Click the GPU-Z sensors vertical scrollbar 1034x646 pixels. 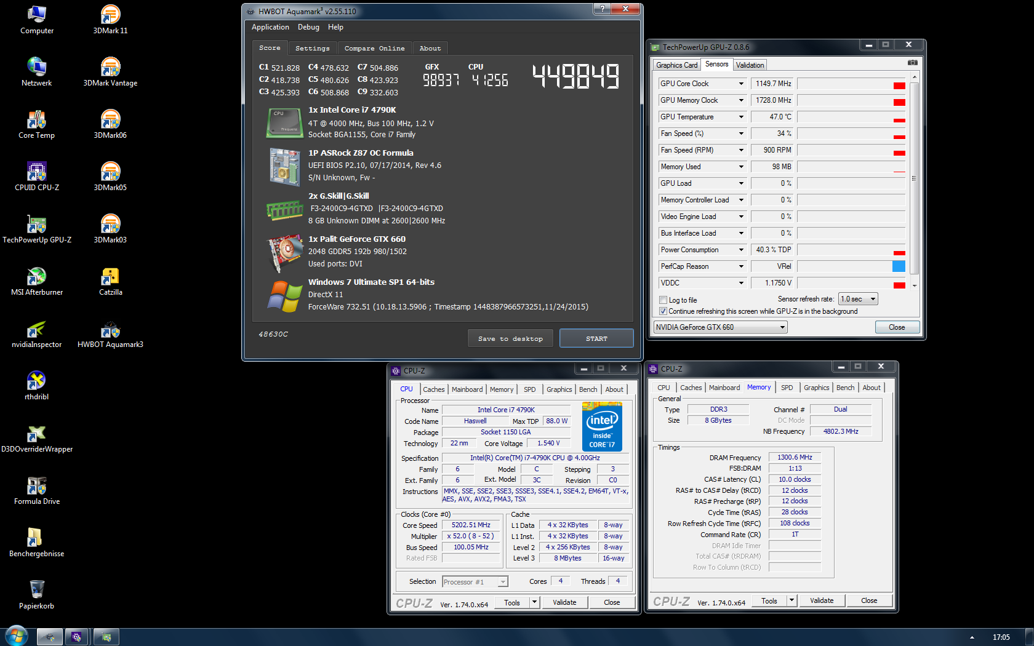click(x=914, y=178)
